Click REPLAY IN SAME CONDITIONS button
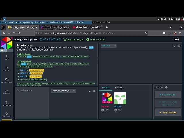Screen dimensions: 184x138 tap(168, 103)
